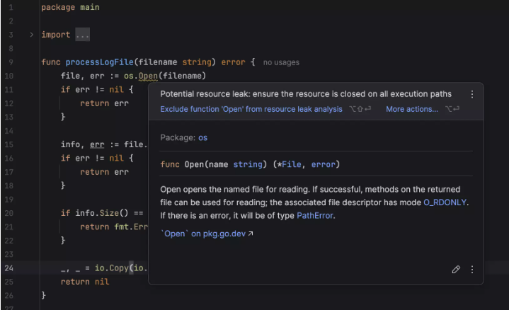Open the More actions... link
The width and height of the screenshot is (509, 310).
pos(412,109)
